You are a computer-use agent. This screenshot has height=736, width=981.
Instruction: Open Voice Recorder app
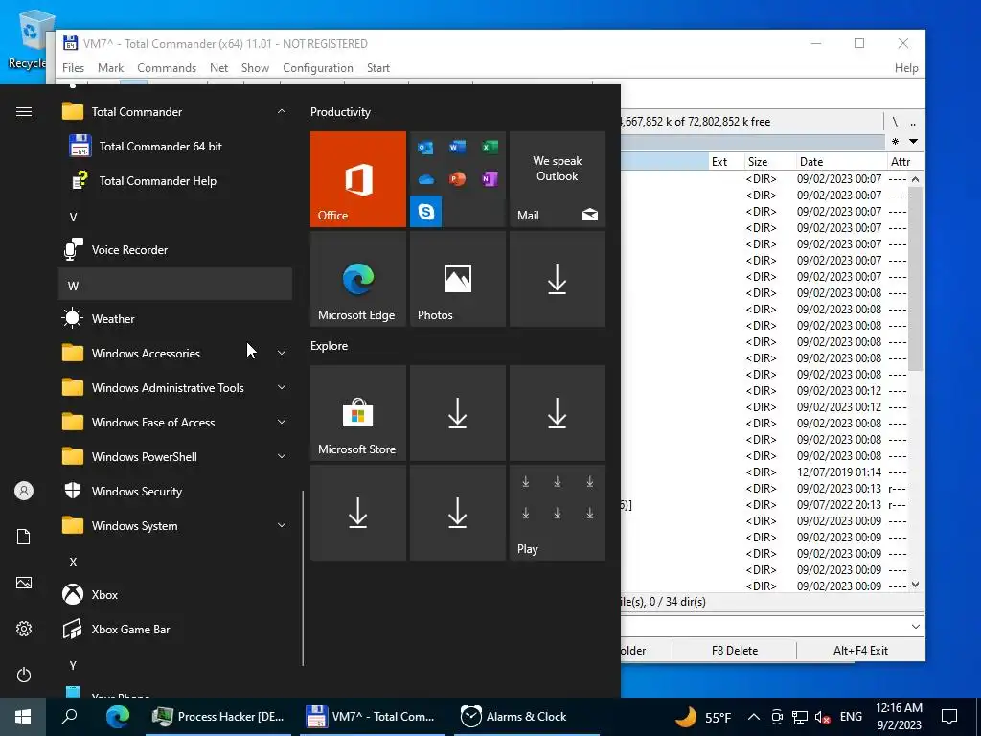175,250
